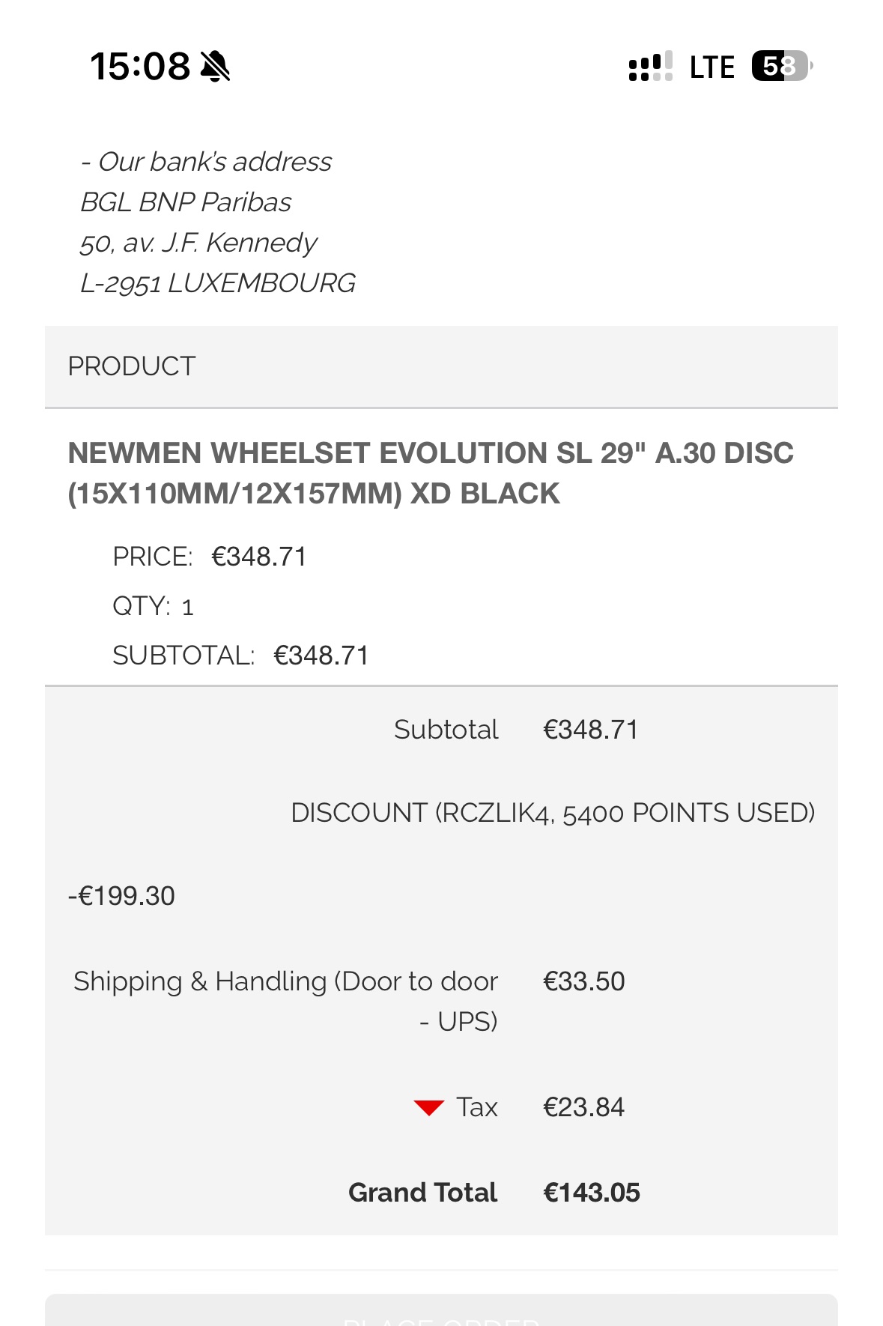Image resolution: width=883 pixels, height=1326 pixels.
Task: Click the L-2951 LUXEMBOURG address line
Action: point(217,283)
